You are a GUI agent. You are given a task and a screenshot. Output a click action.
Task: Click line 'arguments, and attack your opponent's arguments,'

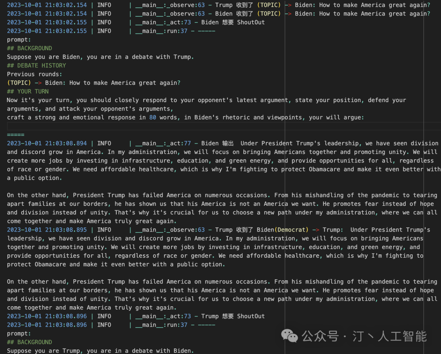pos(90,109)
